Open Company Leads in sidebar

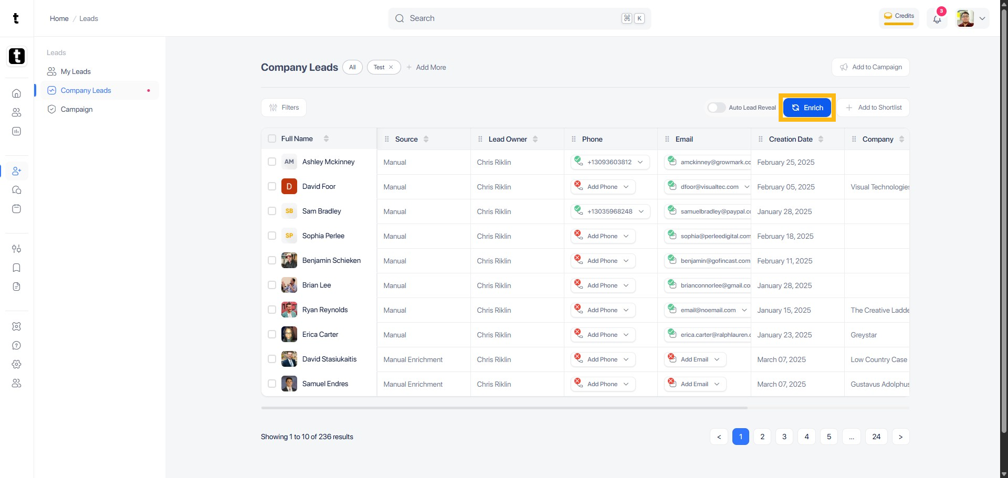100,90
